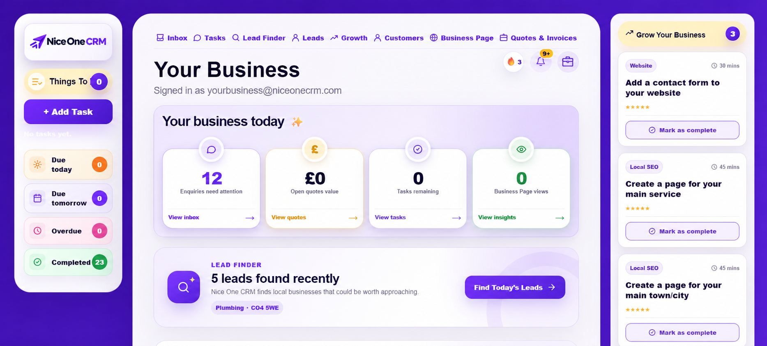The width and height of the screenshot is (767, 346).
Task: Click the clock icon on Overdue
Action: [x=37, y=231]
